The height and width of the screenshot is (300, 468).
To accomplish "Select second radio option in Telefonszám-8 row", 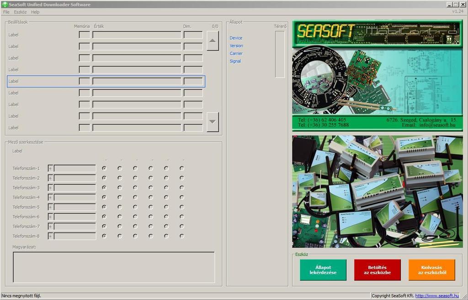I will 120,236.
